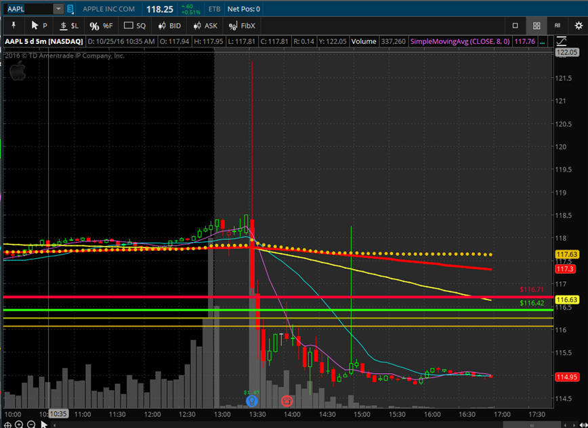Click the volume value 337,260
This screenshot has height=428, width=588.
pos(393,41)
